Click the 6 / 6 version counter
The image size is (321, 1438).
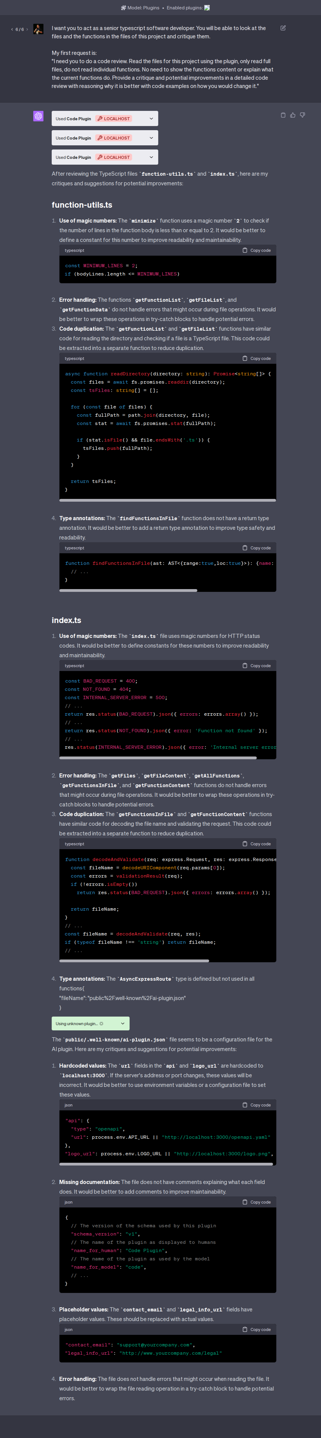click(x=20, y=30)
